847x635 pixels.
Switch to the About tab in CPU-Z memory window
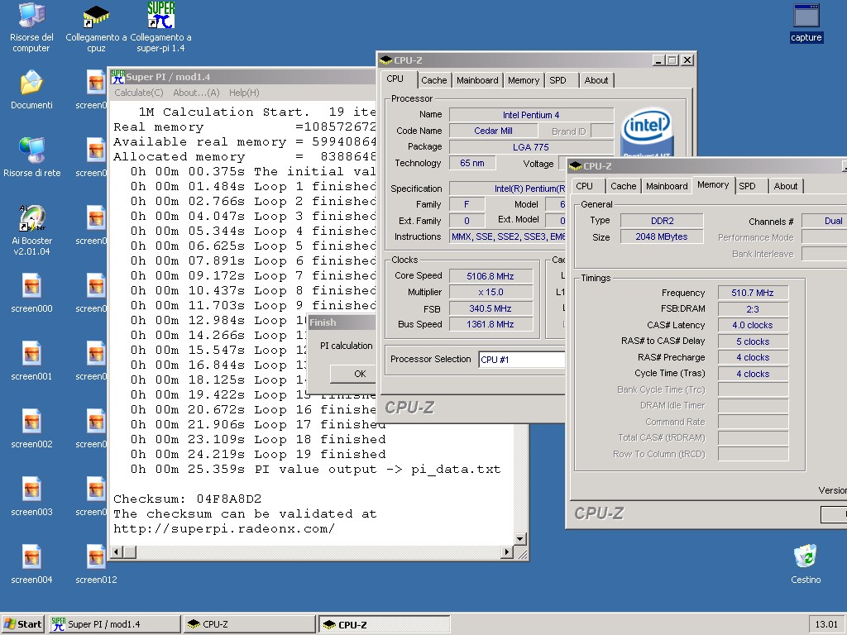pyautogui.click(x=786, y=186)
